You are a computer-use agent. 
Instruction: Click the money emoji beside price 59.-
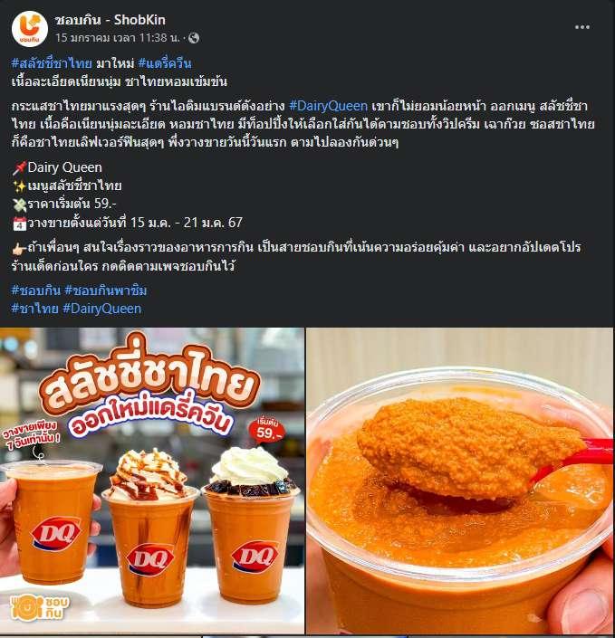pyautogui.click(x=19, y=205)
